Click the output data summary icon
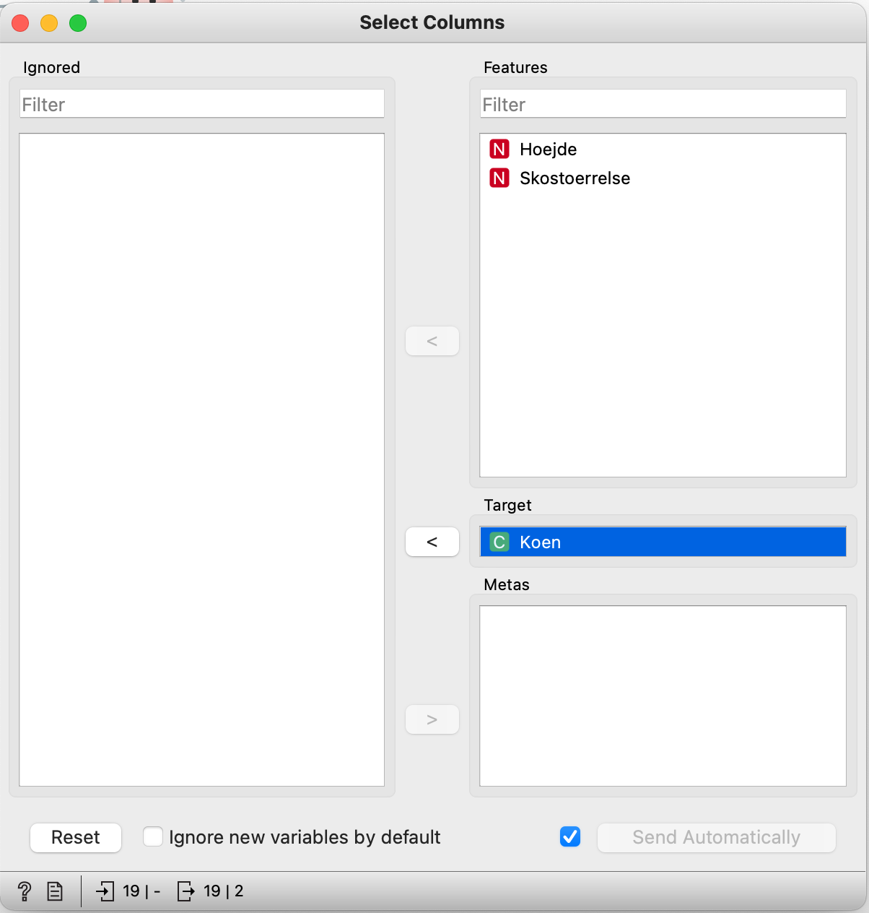Image resolution: width=869 pixels, height=913 pixels. tap(186, 891)
